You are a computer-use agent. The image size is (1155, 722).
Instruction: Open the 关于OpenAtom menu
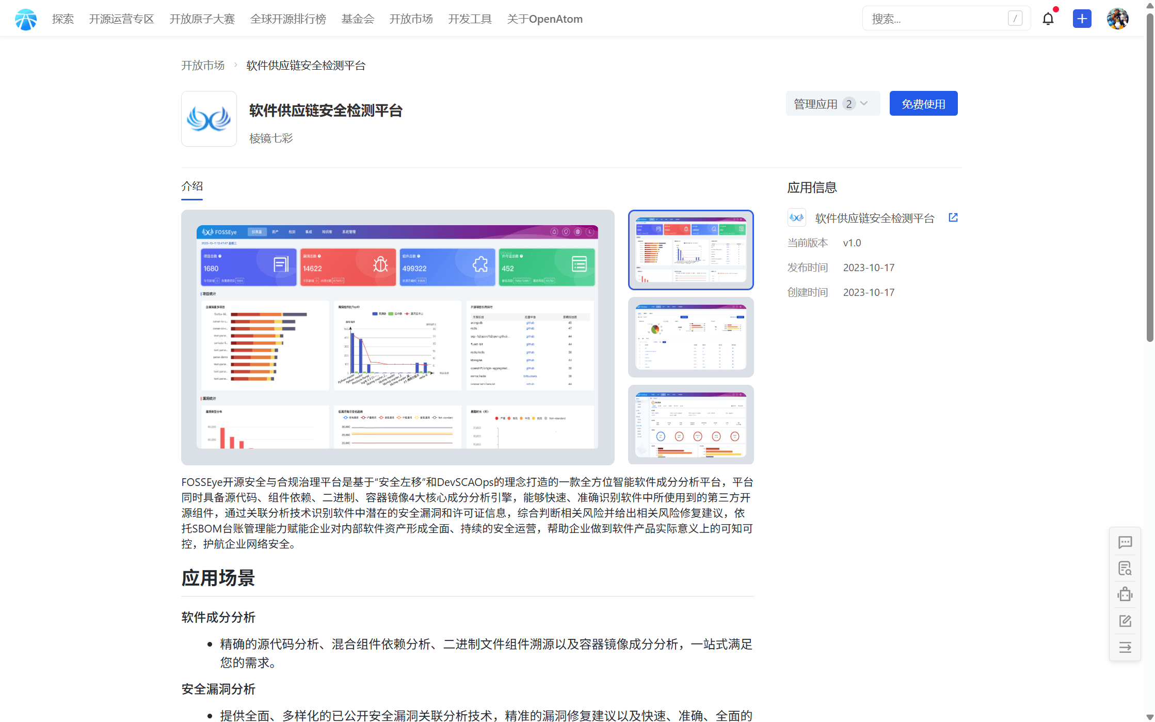(544, 19)
